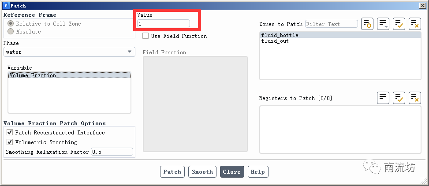Select Volume Fraction in Variable list

33,75
